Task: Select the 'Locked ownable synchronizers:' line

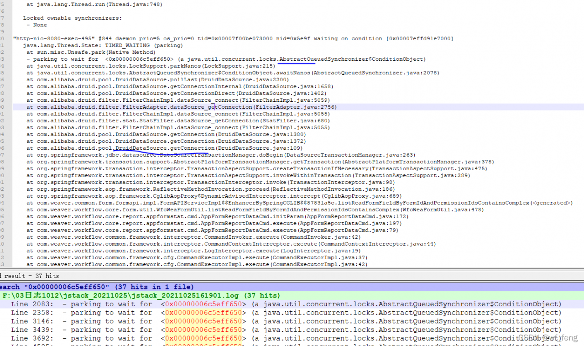Action: pyautogui.click(x=73, y=18)
